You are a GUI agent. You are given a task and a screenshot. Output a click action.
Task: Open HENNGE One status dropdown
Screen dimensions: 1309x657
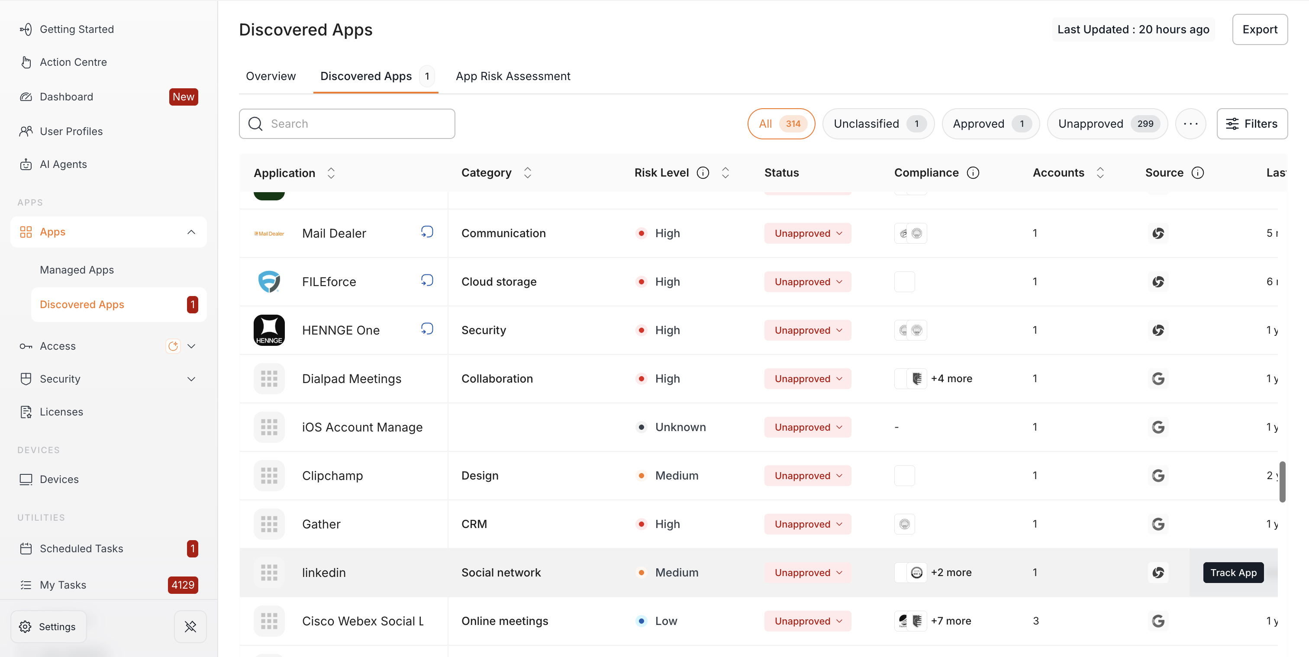click(x=808, y=330)
